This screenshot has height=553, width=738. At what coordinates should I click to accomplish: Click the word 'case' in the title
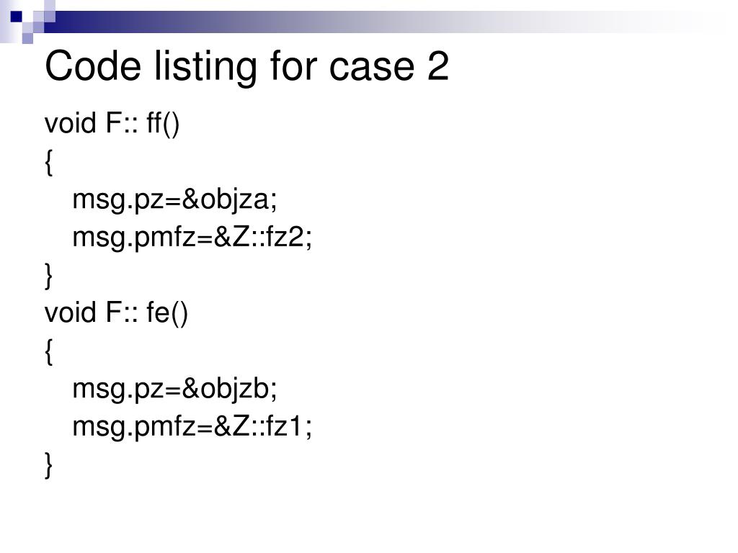[372, 67]
